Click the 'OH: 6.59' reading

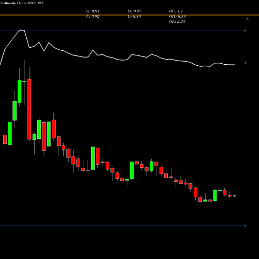click(178, 17)
